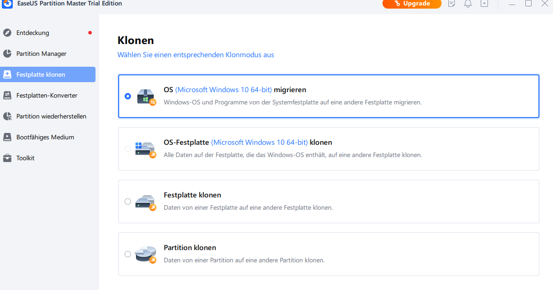Open the title bar dropdown menu icon
The image size is (553, 290).
click(x=484, y=4)
